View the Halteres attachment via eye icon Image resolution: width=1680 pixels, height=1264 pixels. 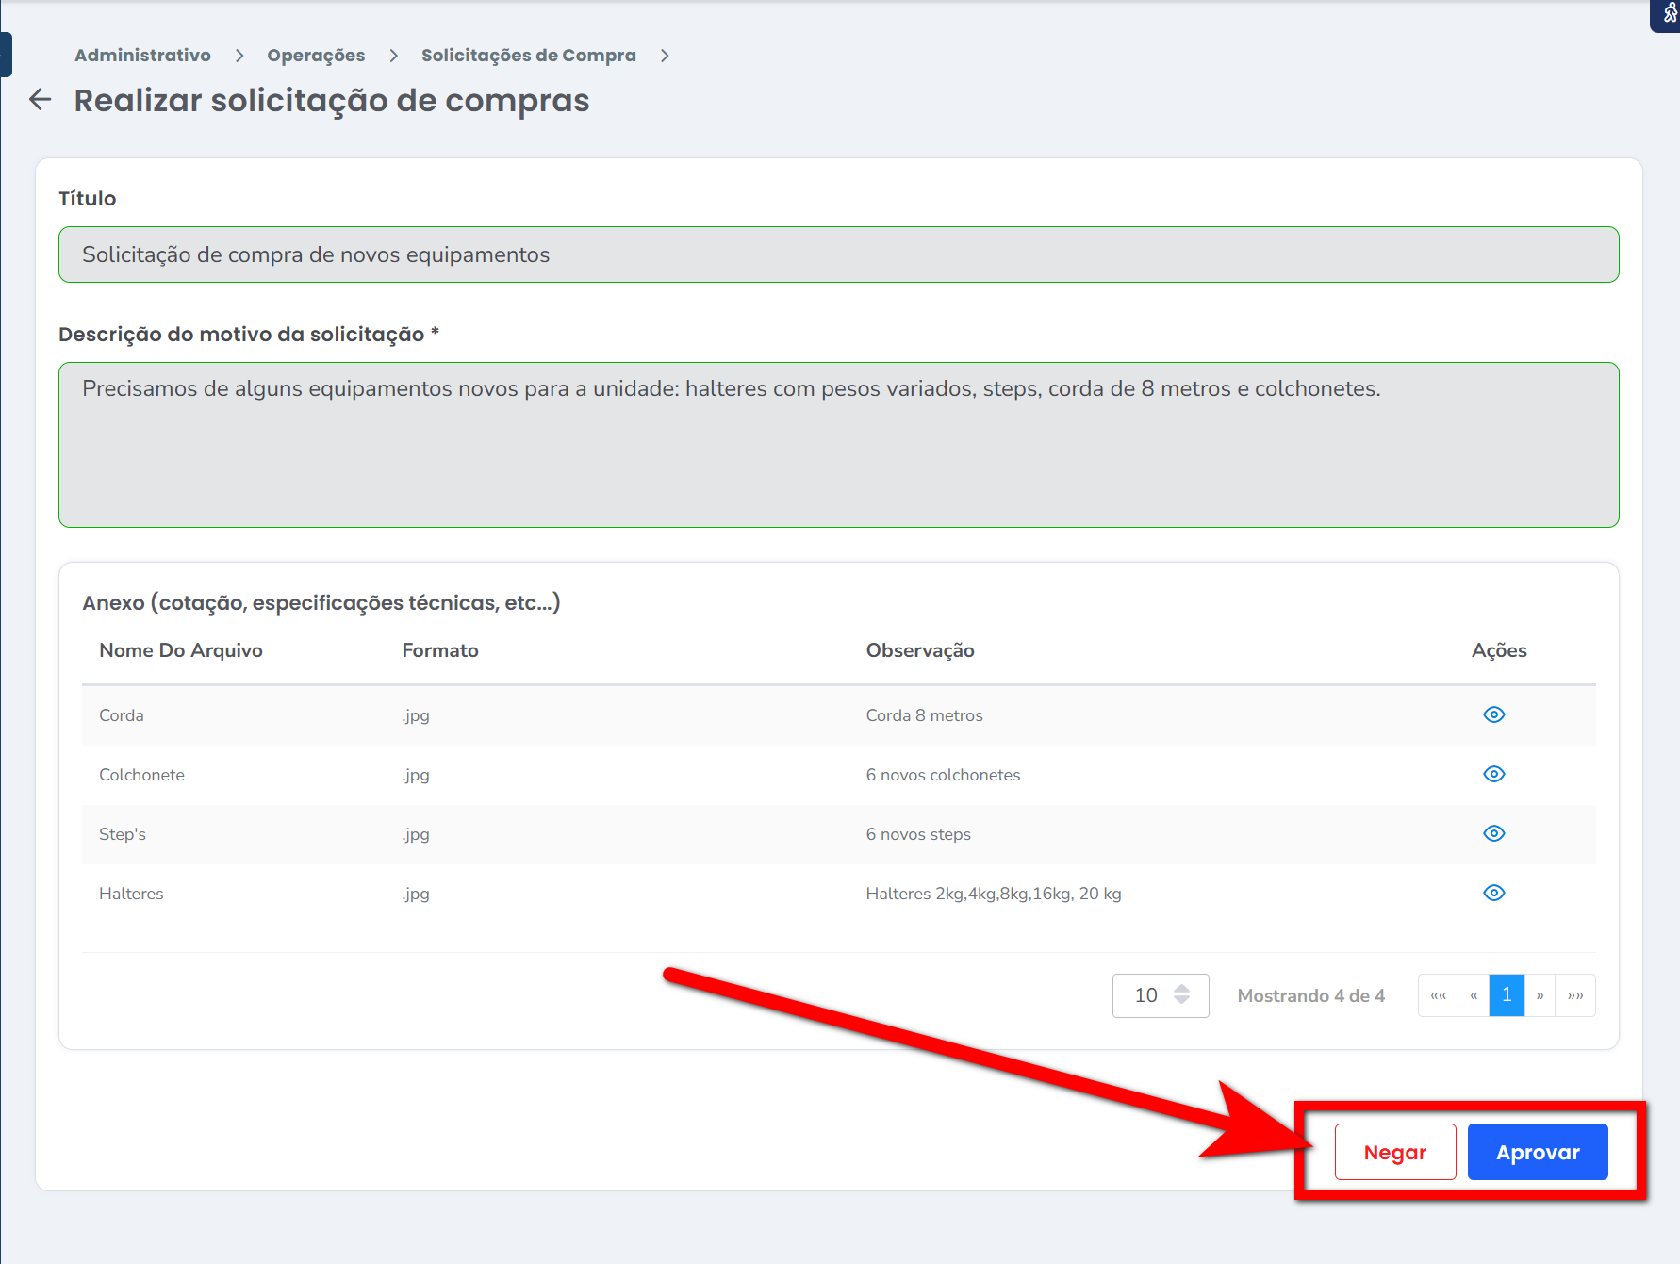[x=1493, y=893]
